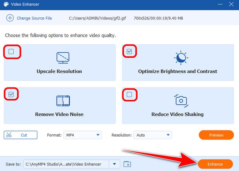239x171 pixels.
Task: Open the Resolution dropdown showing Auto
Action: (153, 135)
